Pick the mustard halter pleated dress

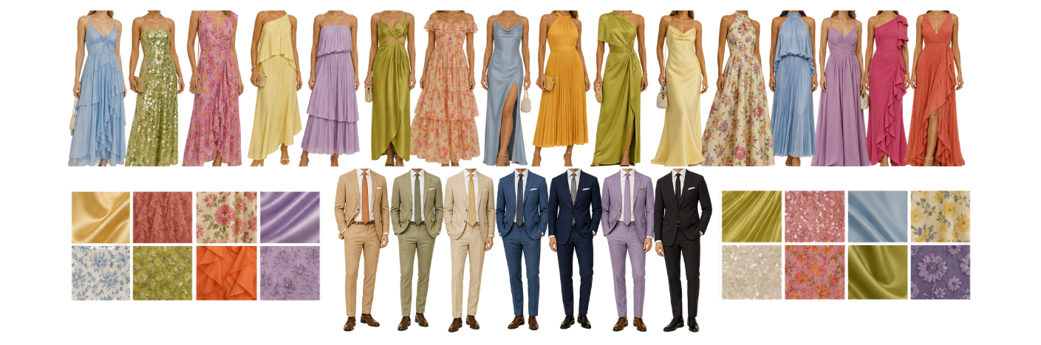[560, 88]
